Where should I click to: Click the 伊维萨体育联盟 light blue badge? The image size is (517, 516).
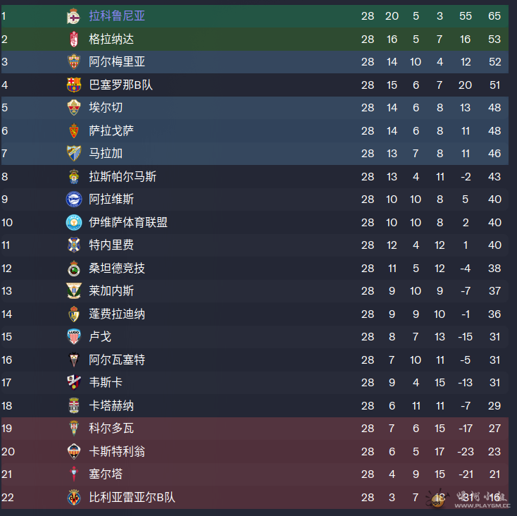click(x=74, y=222)
